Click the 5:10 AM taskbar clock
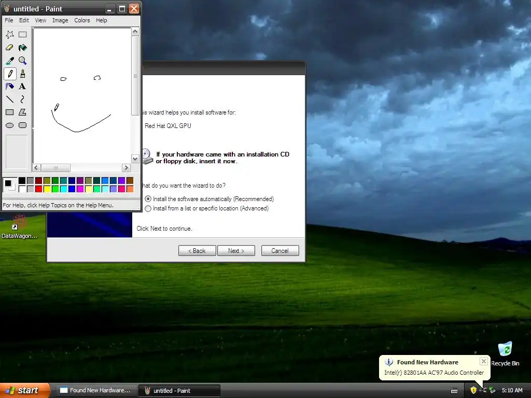 click(x=512, y=390)
